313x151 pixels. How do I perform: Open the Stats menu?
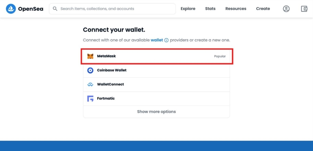210,9
